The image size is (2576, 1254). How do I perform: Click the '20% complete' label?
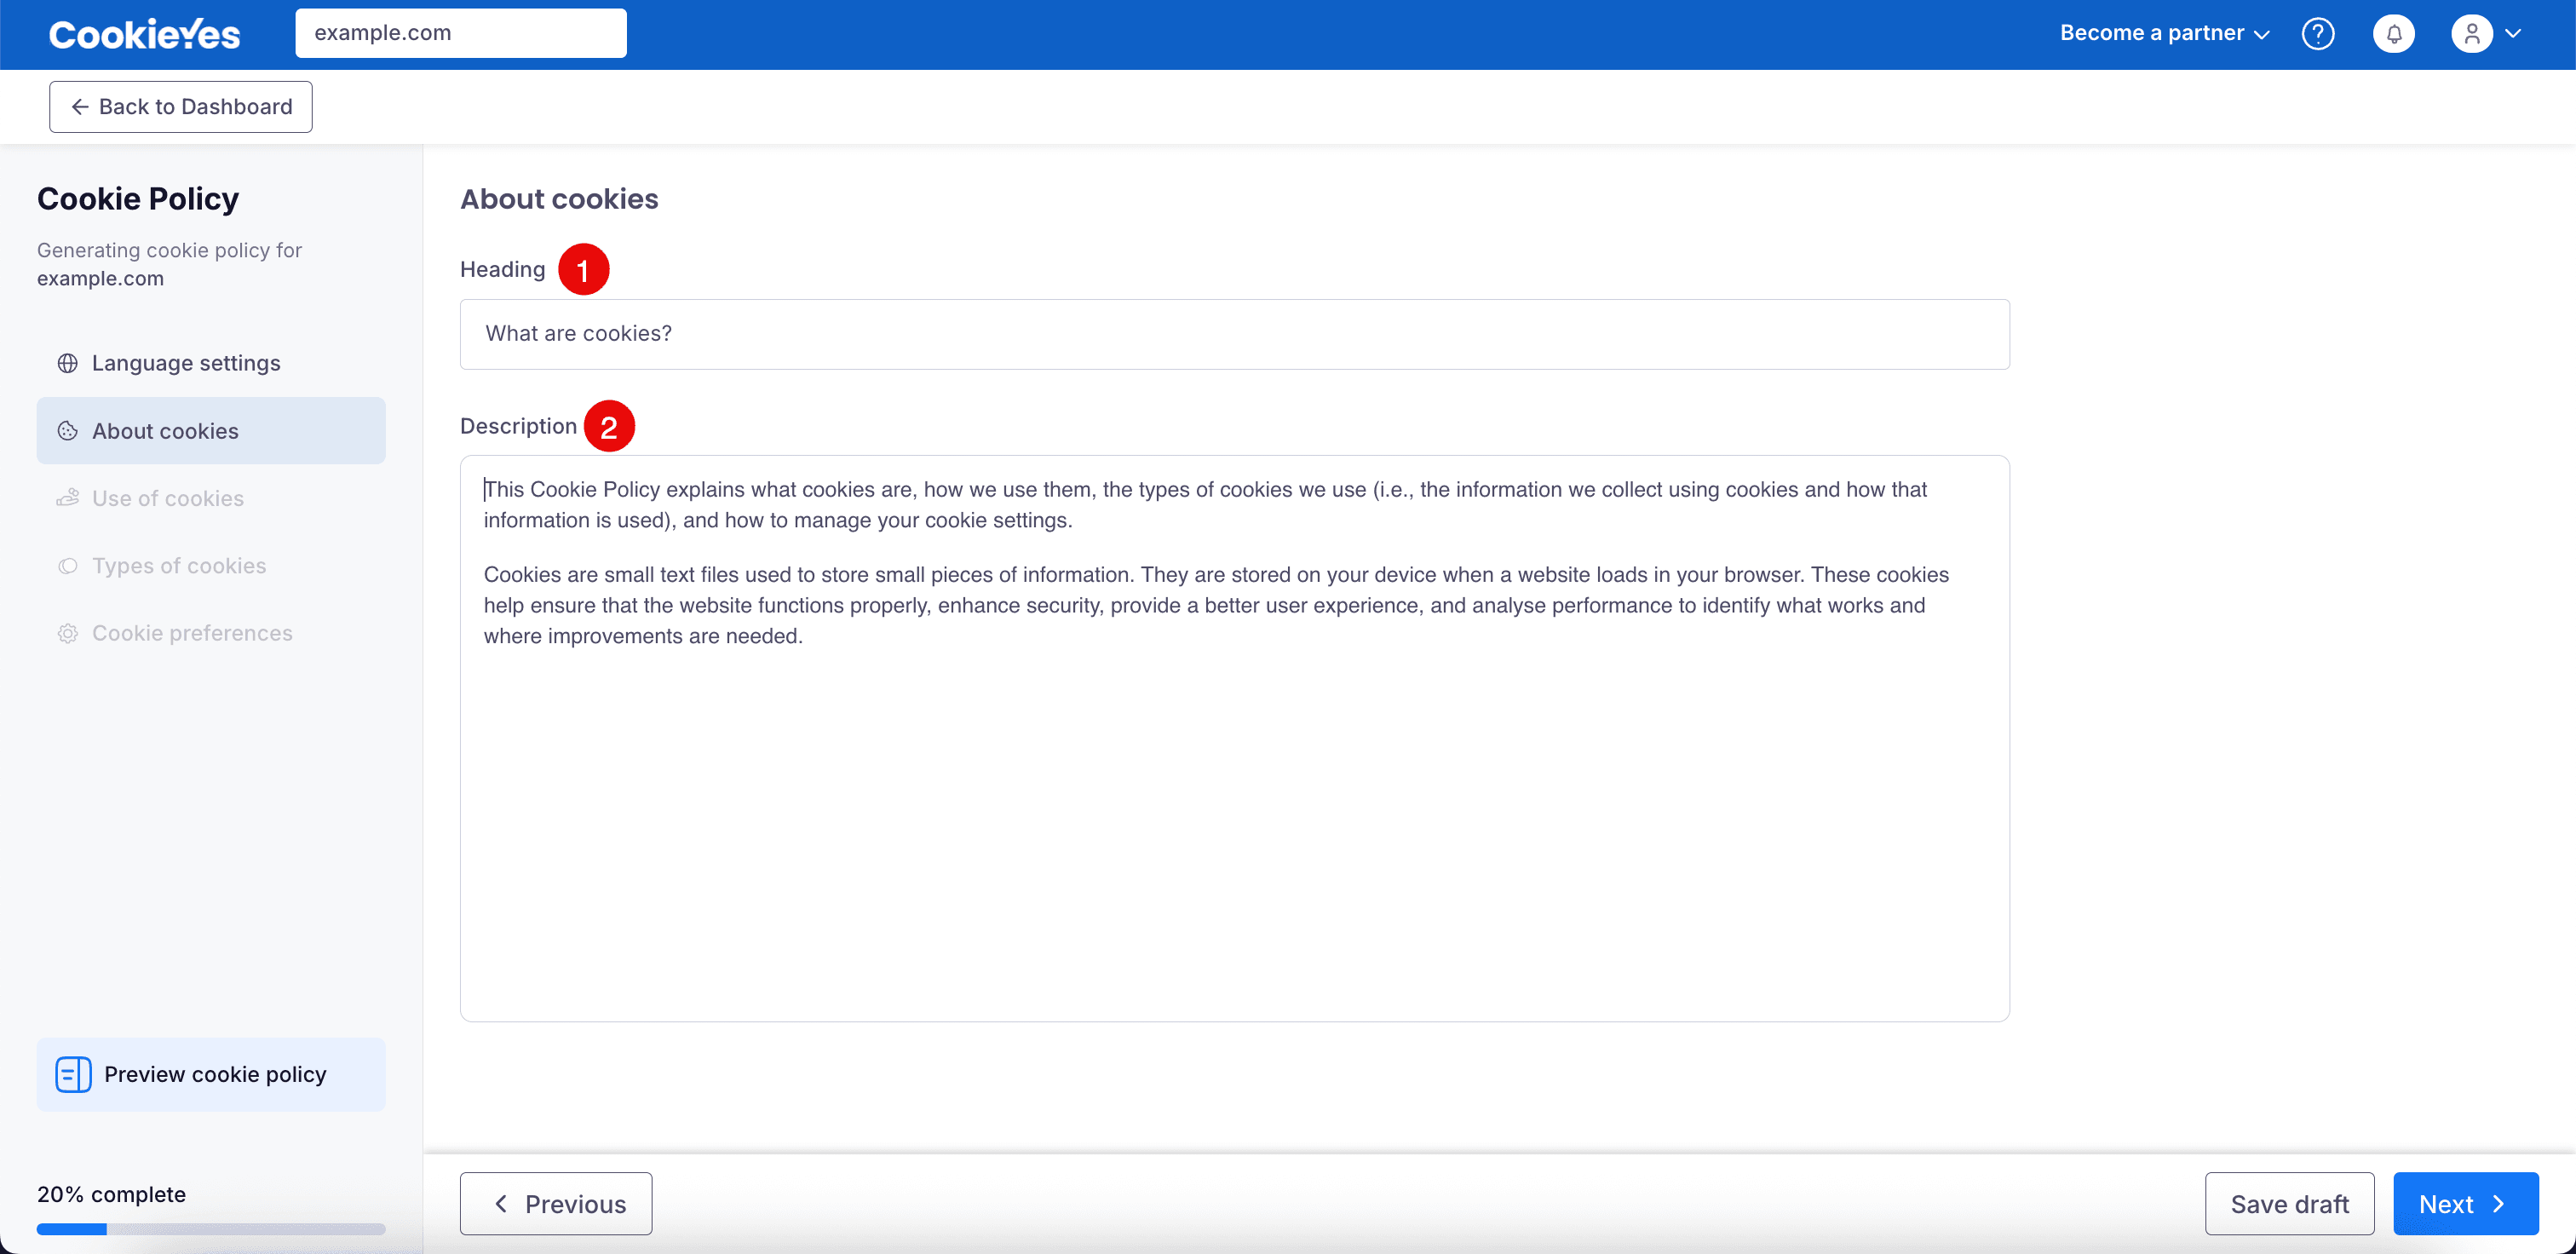pos(111,1194)
